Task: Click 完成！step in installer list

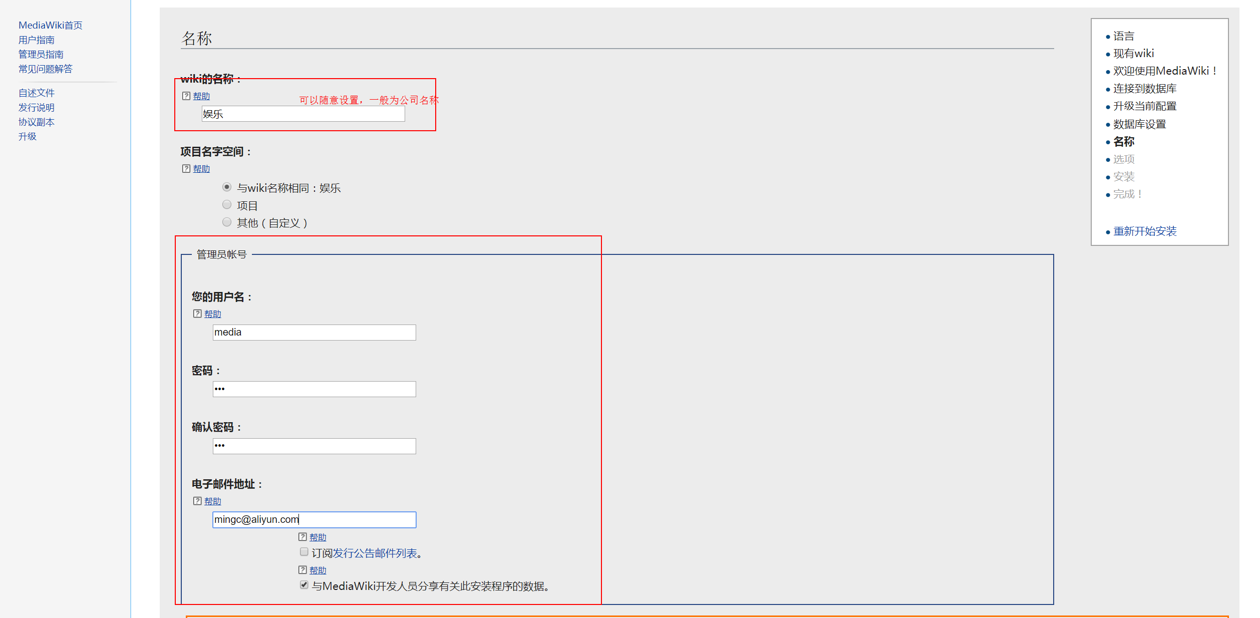Action: (1128, 194)
